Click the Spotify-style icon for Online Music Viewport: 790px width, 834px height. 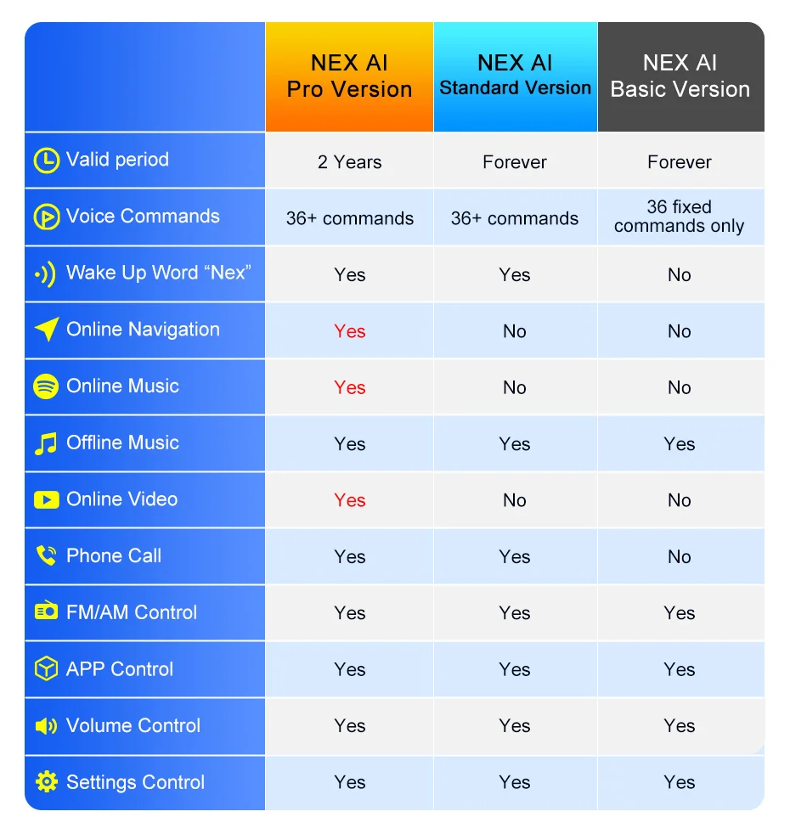[46, 386]
